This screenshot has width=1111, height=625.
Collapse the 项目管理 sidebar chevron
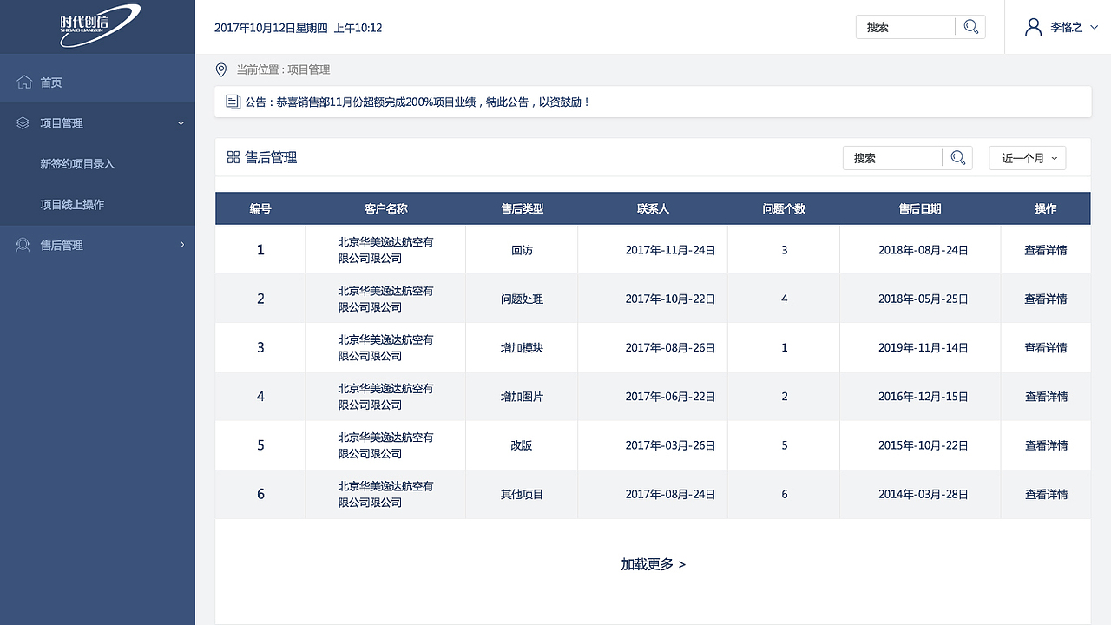181,123
